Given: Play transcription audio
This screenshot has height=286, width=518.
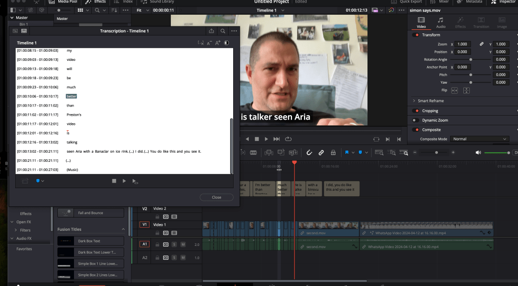Looking at the screenshot, I should tap(124, 181).
